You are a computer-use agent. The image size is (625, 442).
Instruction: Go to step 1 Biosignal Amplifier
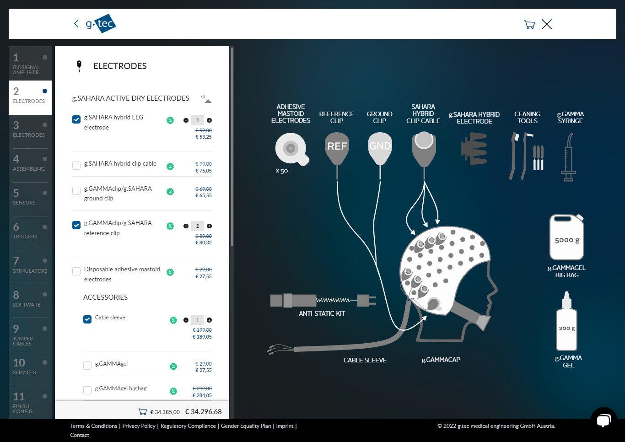[30, 64]
